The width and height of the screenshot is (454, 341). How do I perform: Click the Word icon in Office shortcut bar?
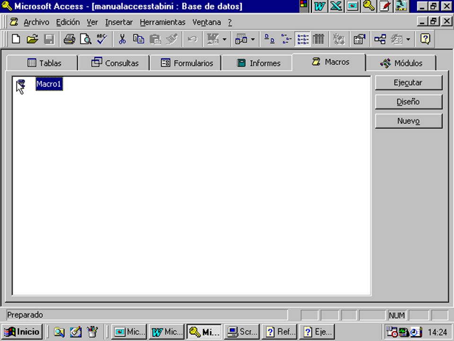click(319, 6)
